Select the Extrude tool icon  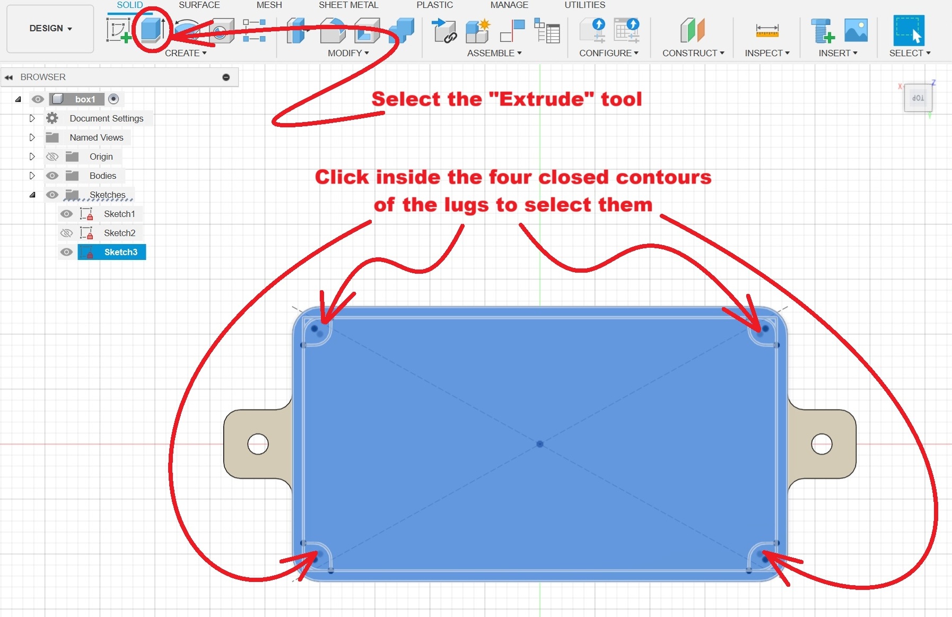[x=152, y=30]
